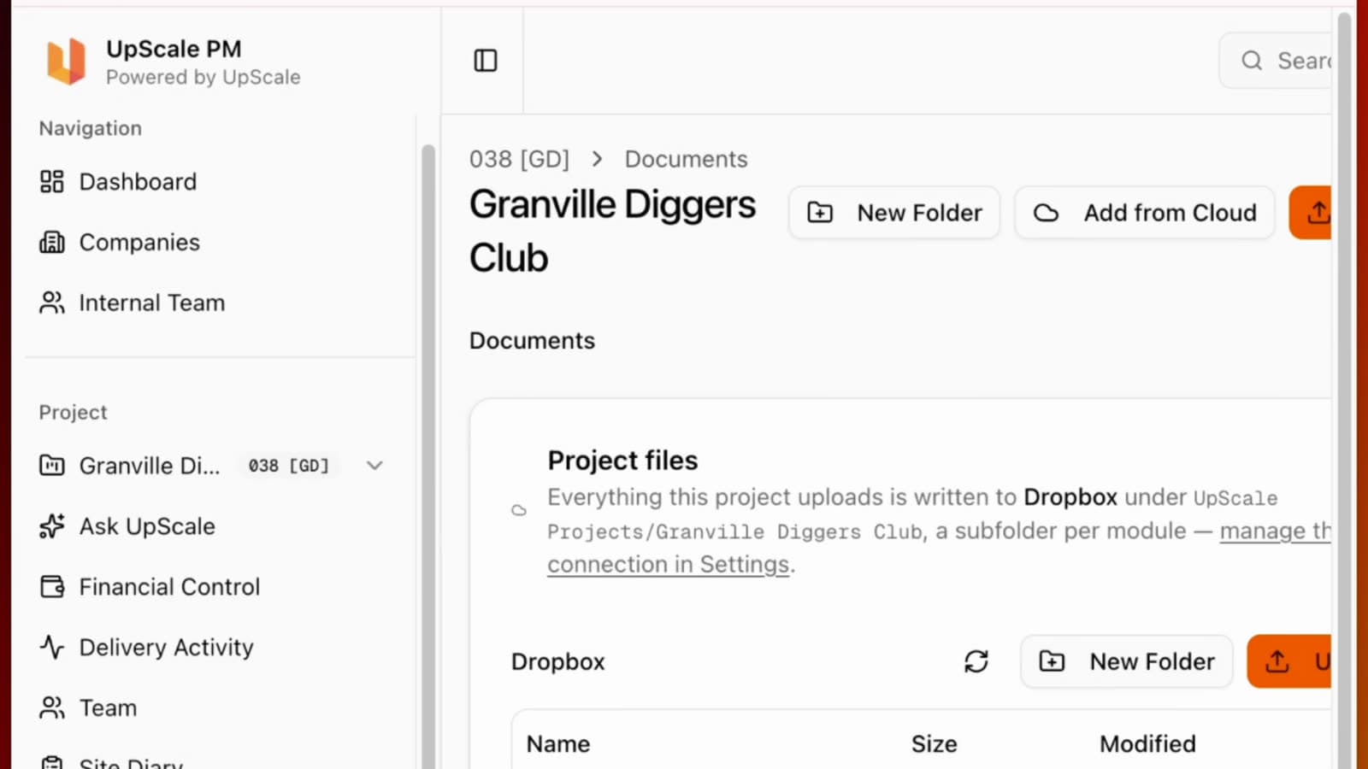Refresh the Dropbox file list

(976, 661)
